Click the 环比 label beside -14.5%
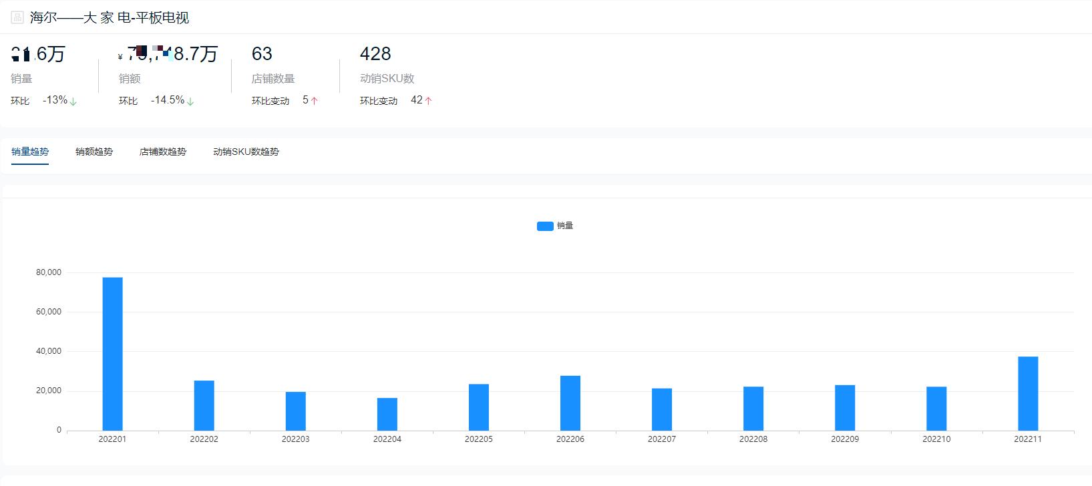 (128, 101)
